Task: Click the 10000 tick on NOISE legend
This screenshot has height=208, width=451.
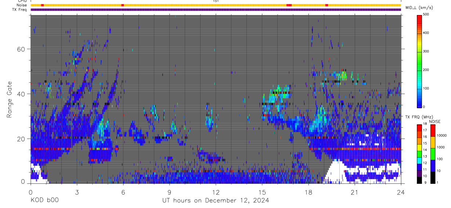Action: click(x=441, y=135)
